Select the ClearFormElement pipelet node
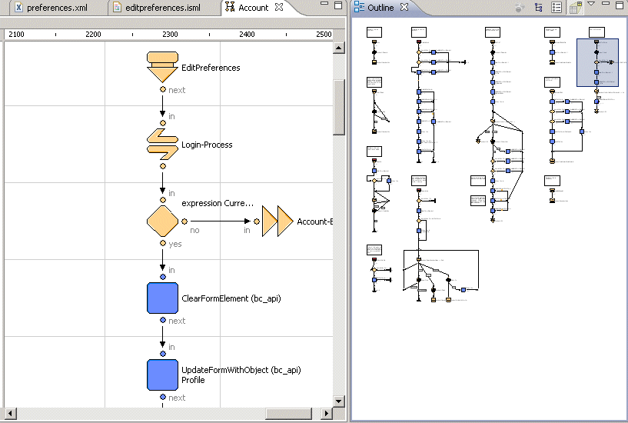628x423 pixels. (162, 298)
